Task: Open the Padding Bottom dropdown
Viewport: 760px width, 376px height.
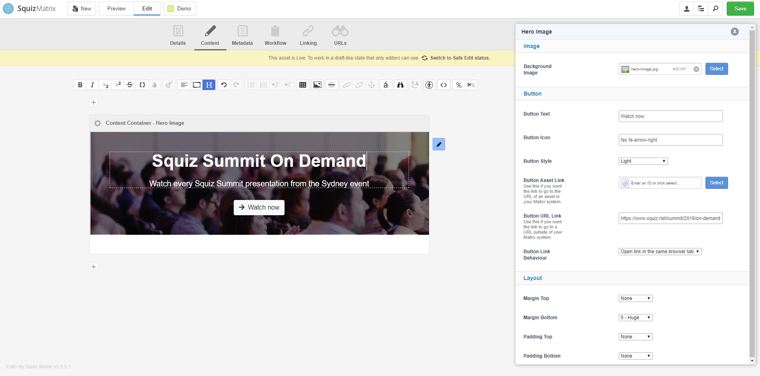Action: pyautogui.click(x=636, y=356)
